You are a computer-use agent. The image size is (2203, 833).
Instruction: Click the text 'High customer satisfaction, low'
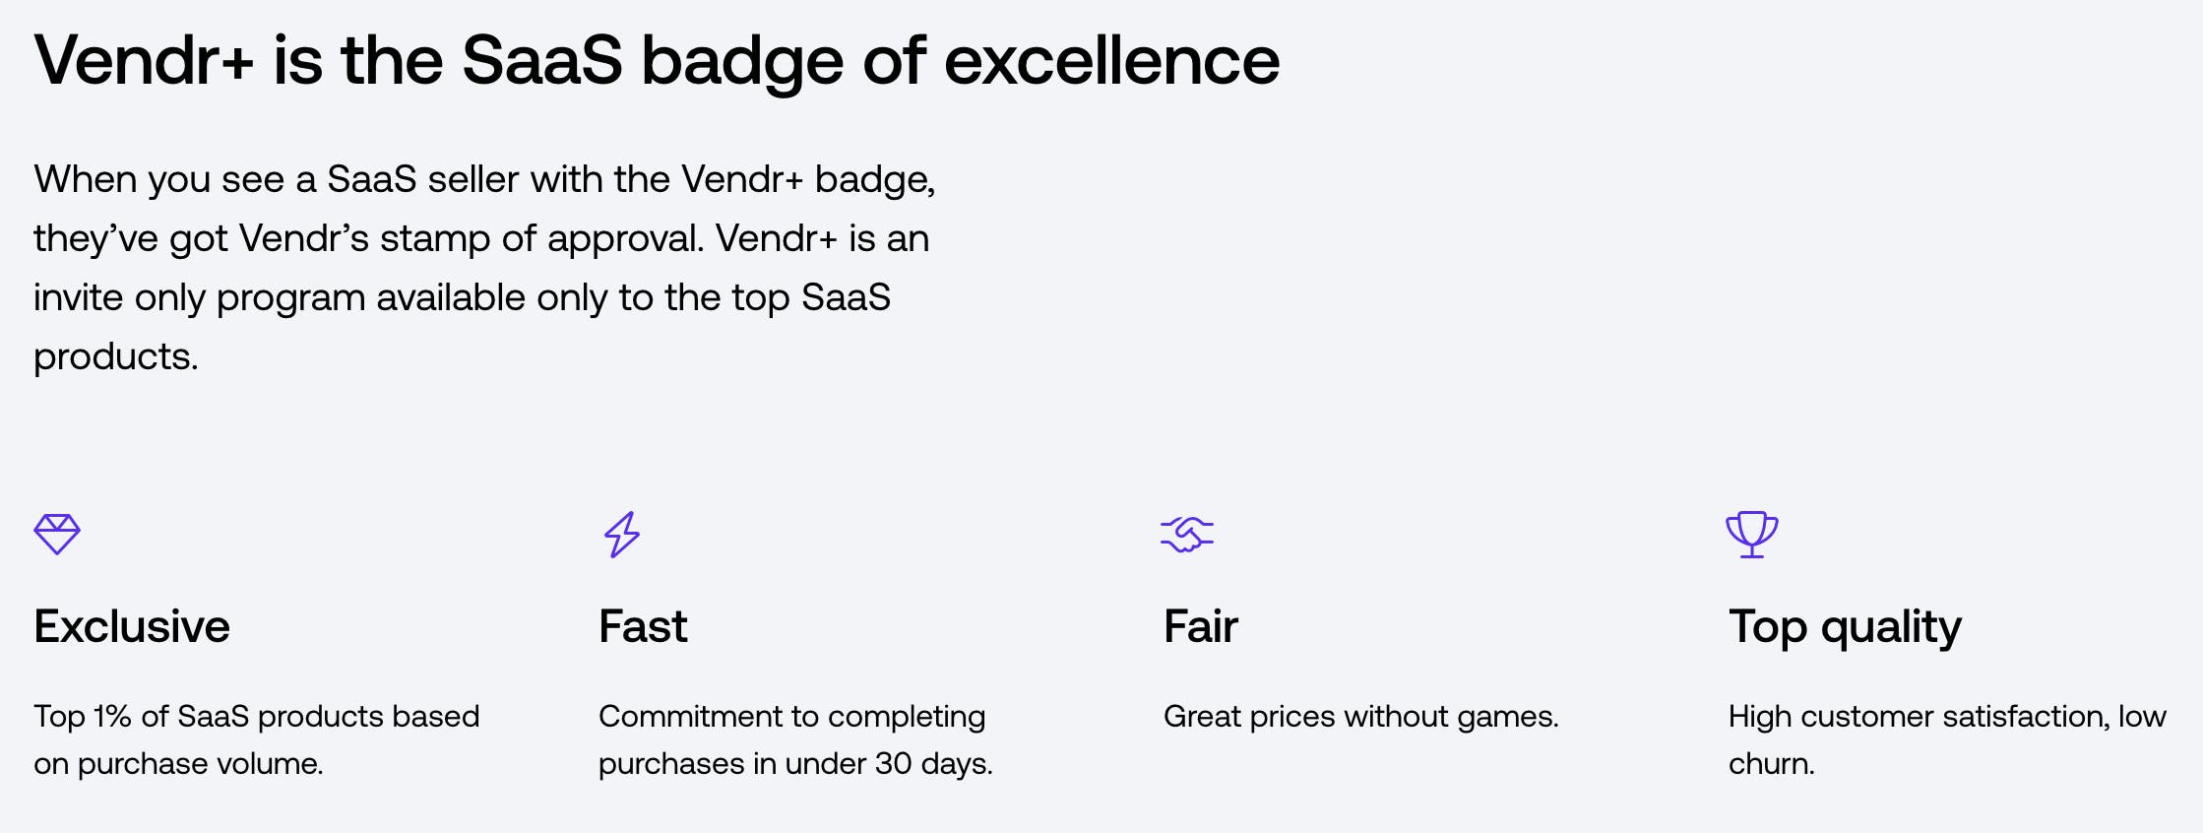pyautogui.click(x=1947, y=716)
